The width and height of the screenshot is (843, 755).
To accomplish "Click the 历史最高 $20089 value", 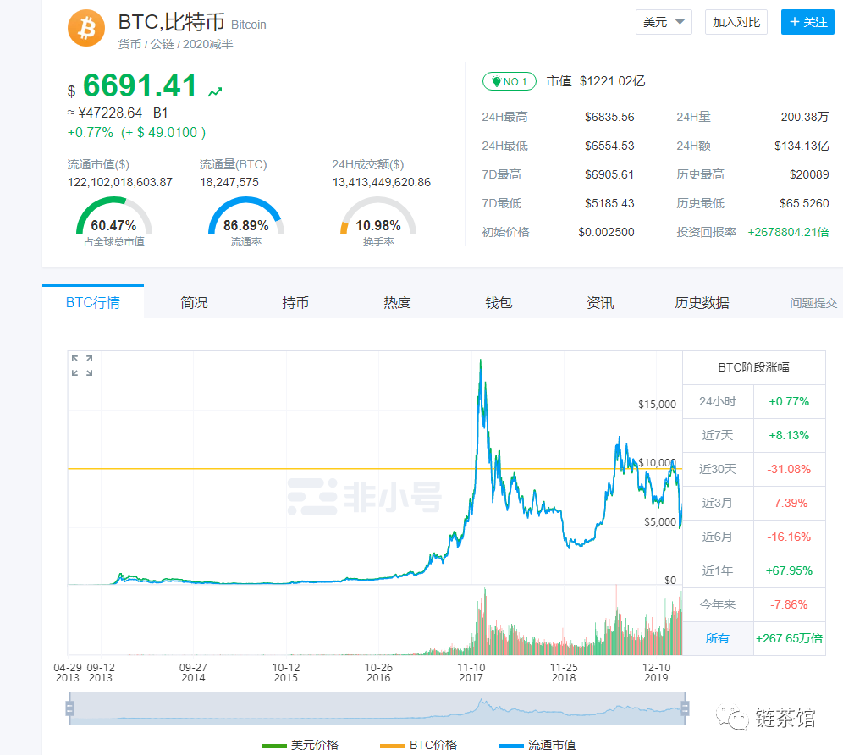I will click(809, 174).
